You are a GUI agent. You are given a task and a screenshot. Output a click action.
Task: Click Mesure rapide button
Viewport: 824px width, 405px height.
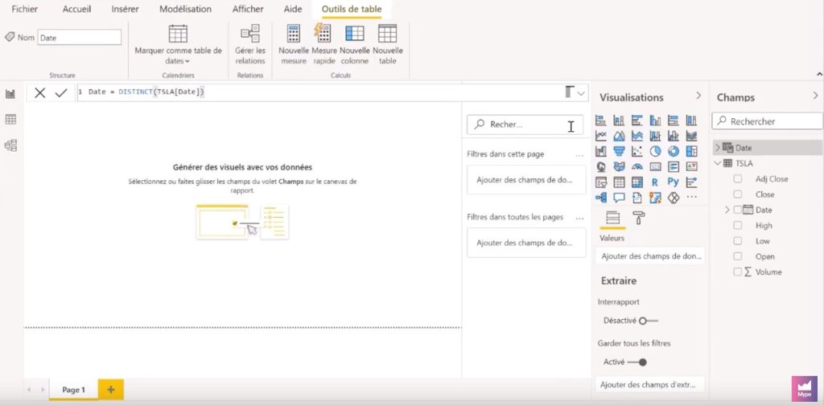(x=323, y=45)
